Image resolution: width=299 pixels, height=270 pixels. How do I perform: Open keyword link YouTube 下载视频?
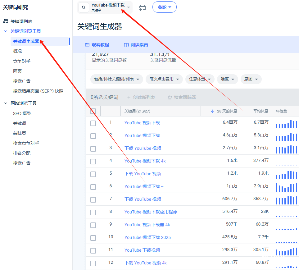[x=142, y=250]
